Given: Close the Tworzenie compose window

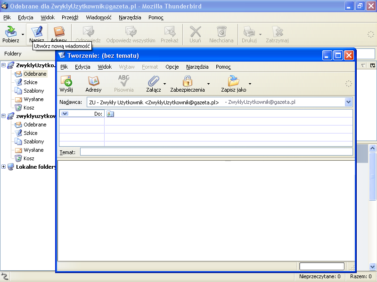Looking at the screenshot, I should [x=349, y=55].
